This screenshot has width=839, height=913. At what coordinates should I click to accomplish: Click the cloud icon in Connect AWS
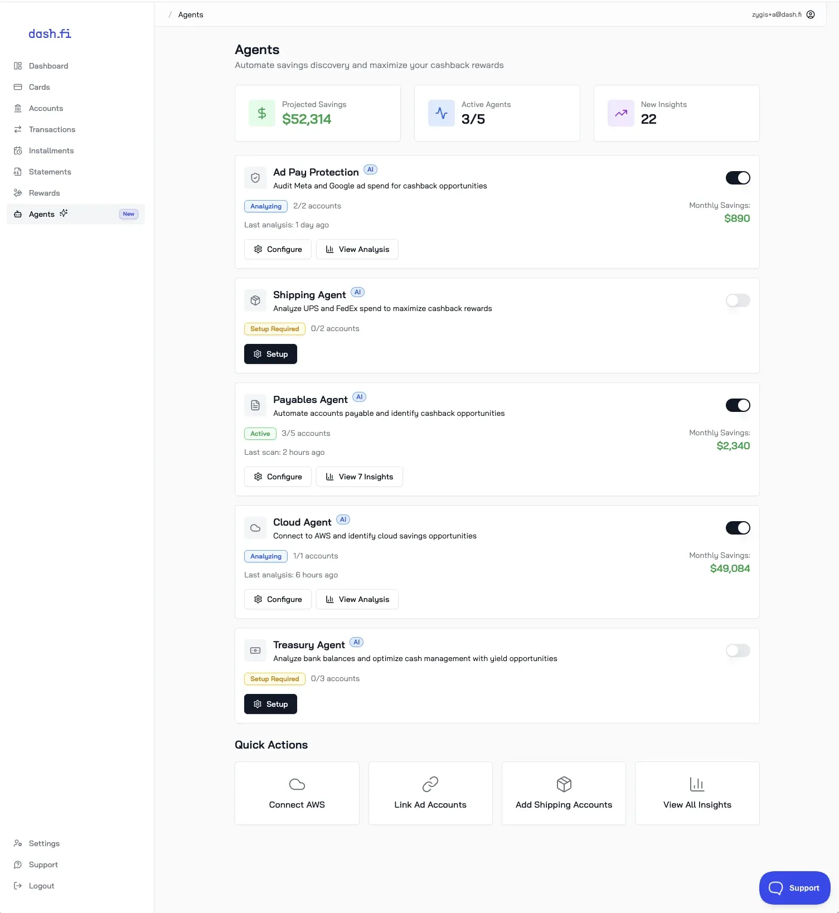tap(297, 784)
